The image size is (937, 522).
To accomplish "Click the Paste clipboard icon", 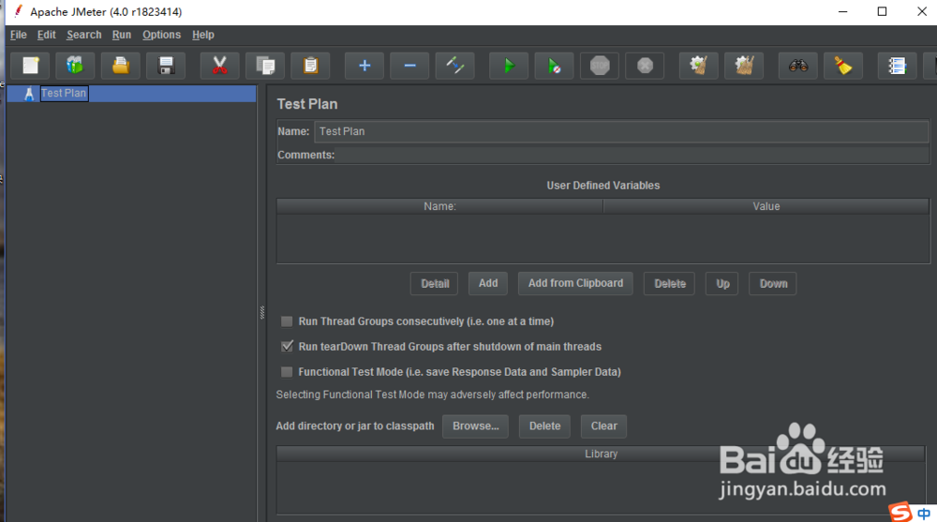I will [311, 66].
